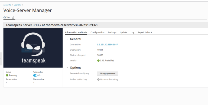Click the Server online label
208x105 pixels.
pyautogui.click(x=11, y=79)
